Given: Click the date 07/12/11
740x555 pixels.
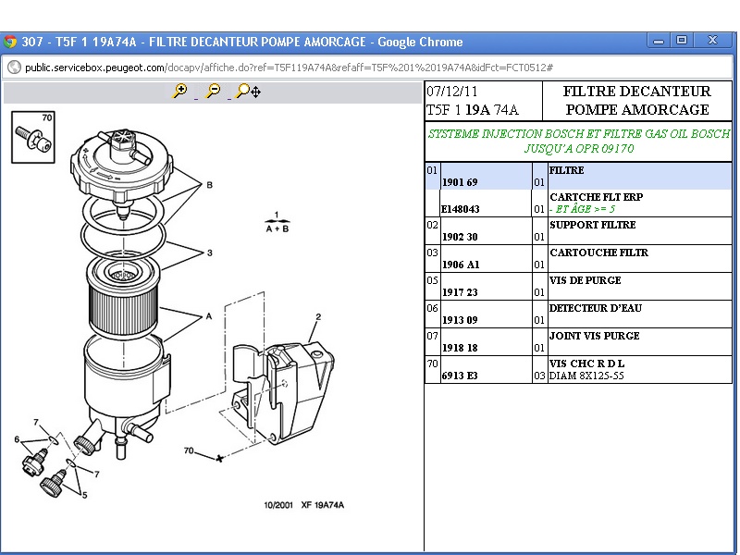Looking at the screenshot, I should coord(452,91).
